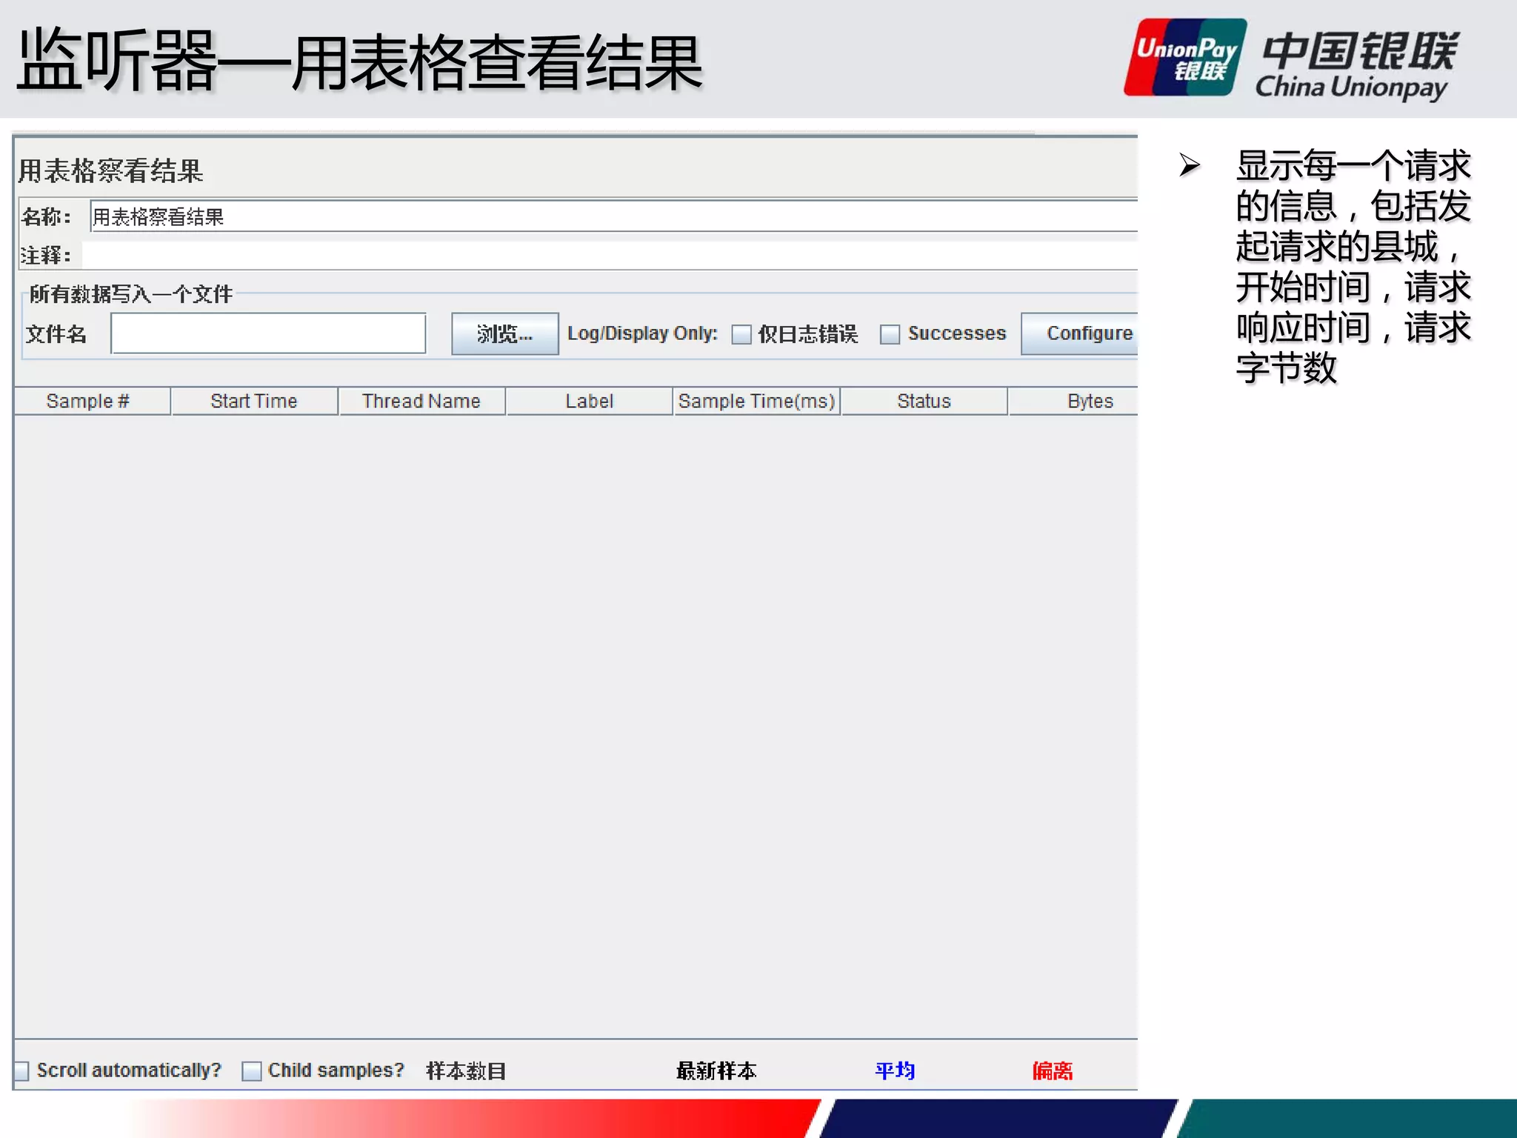Screen dimensions: 1517x1138
Task: Click the Sample Time(ms) column header
Action: click(757, 401)
